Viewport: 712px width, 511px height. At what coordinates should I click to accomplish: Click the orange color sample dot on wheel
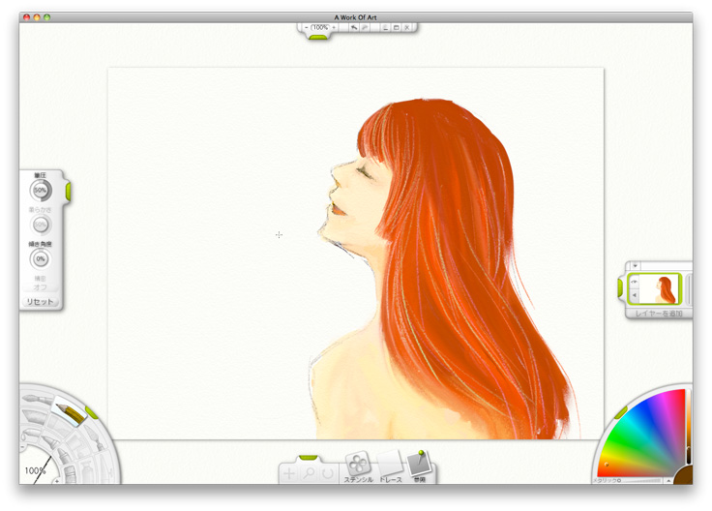pyautogui.click(x=607, y=465)
